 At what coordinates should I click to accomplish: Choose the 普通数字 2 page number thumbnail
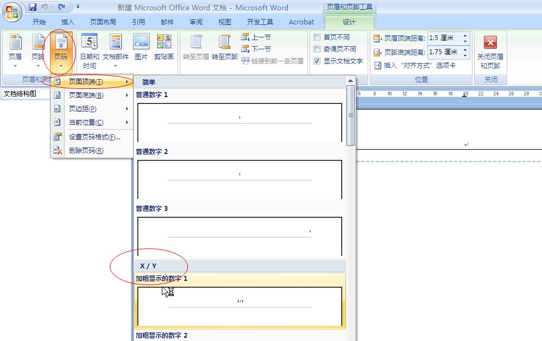point(240,178)
